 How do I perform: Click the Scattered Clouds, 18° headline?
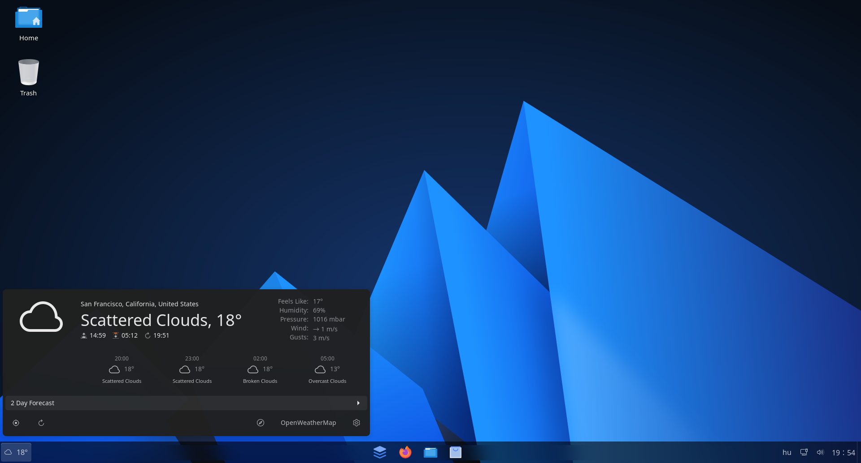pyautogui.click(x=161, y=320)
